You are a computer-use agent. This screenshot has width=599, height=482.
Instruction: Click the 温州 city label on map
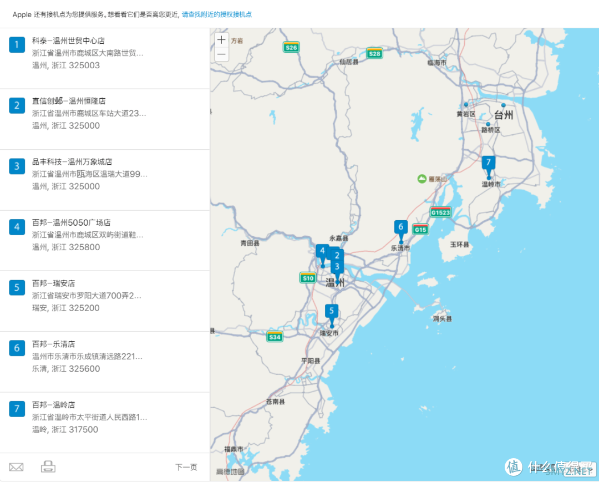(x=335, y=283)
